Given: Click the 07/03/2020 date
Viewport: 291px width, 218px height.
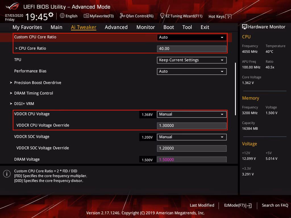Looking at the screenshot, I should coord(14,16).
